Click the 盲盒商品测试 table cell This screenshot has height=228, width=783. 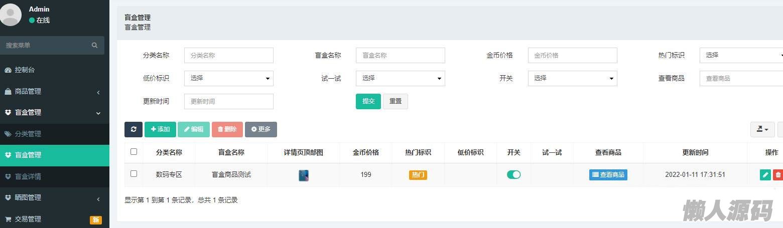(231, 175)
